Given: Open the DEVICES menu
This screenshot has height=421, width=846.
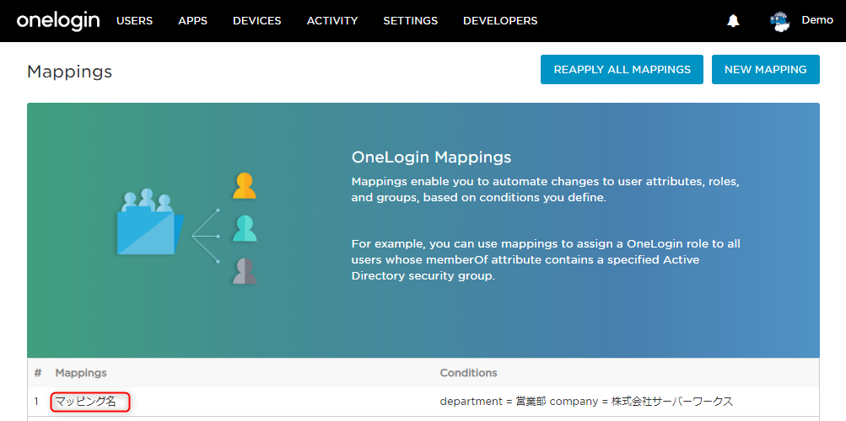Looking at the screenshot, I should pyautogui.click(x=256, y=21).
